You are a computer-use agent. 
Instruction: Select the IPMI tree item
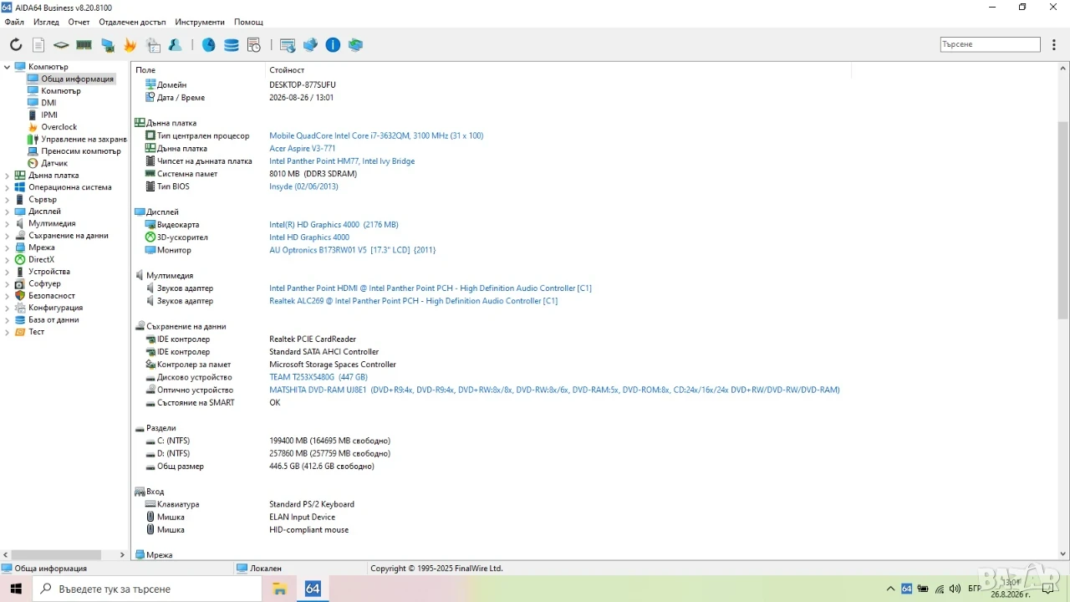point(49,115)
